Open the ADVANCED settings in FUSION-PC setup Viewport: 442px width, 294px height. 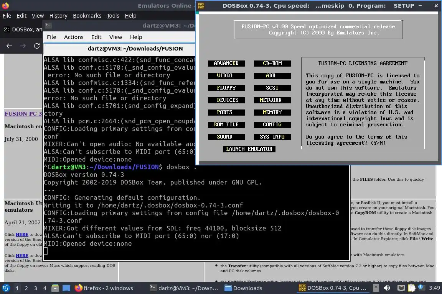226,63
